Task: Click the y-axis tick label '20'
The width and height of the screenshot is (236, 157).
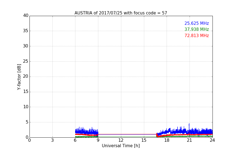Action: coord(26,76)
